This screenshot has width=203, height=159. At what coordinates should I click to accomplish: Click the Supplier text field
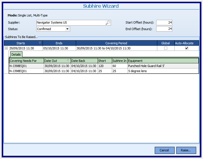pyautogui.click(x=70, y=23)
